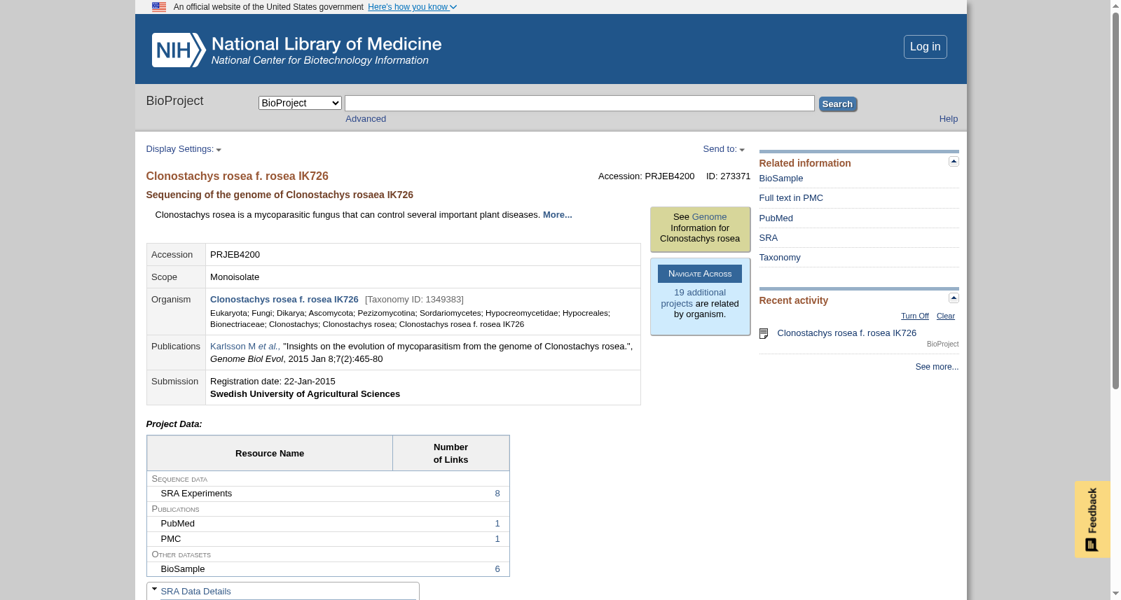Click the Resource Name column header

click(270, 454)
